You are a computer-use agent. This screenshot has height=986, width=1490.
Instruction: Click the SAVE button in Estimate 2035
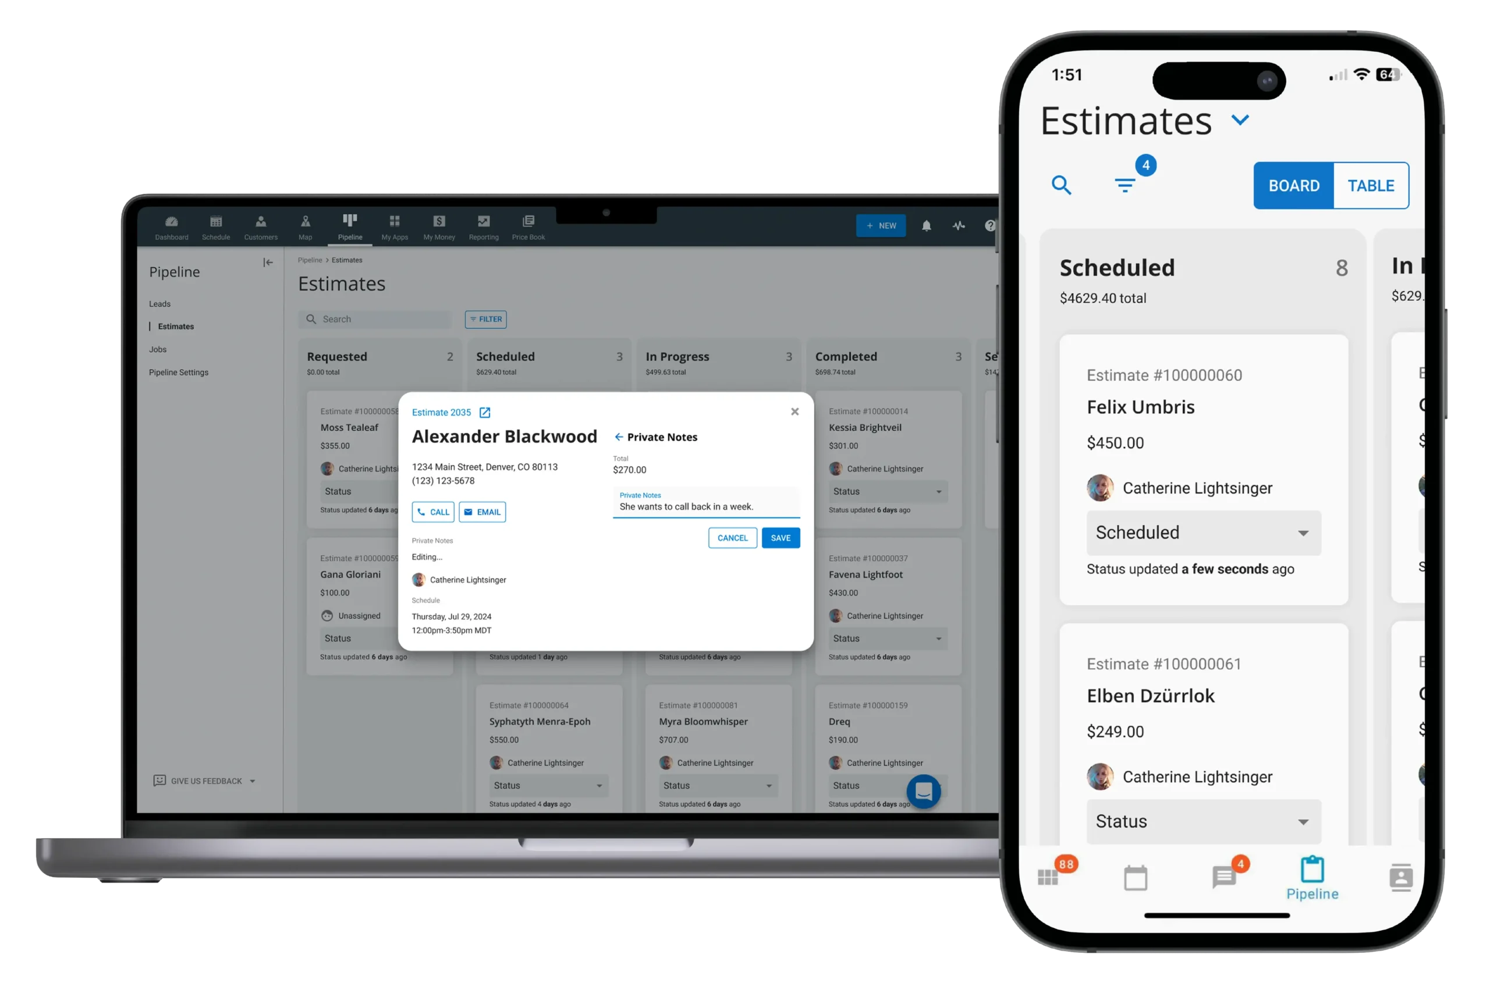[x=781, y=538]
